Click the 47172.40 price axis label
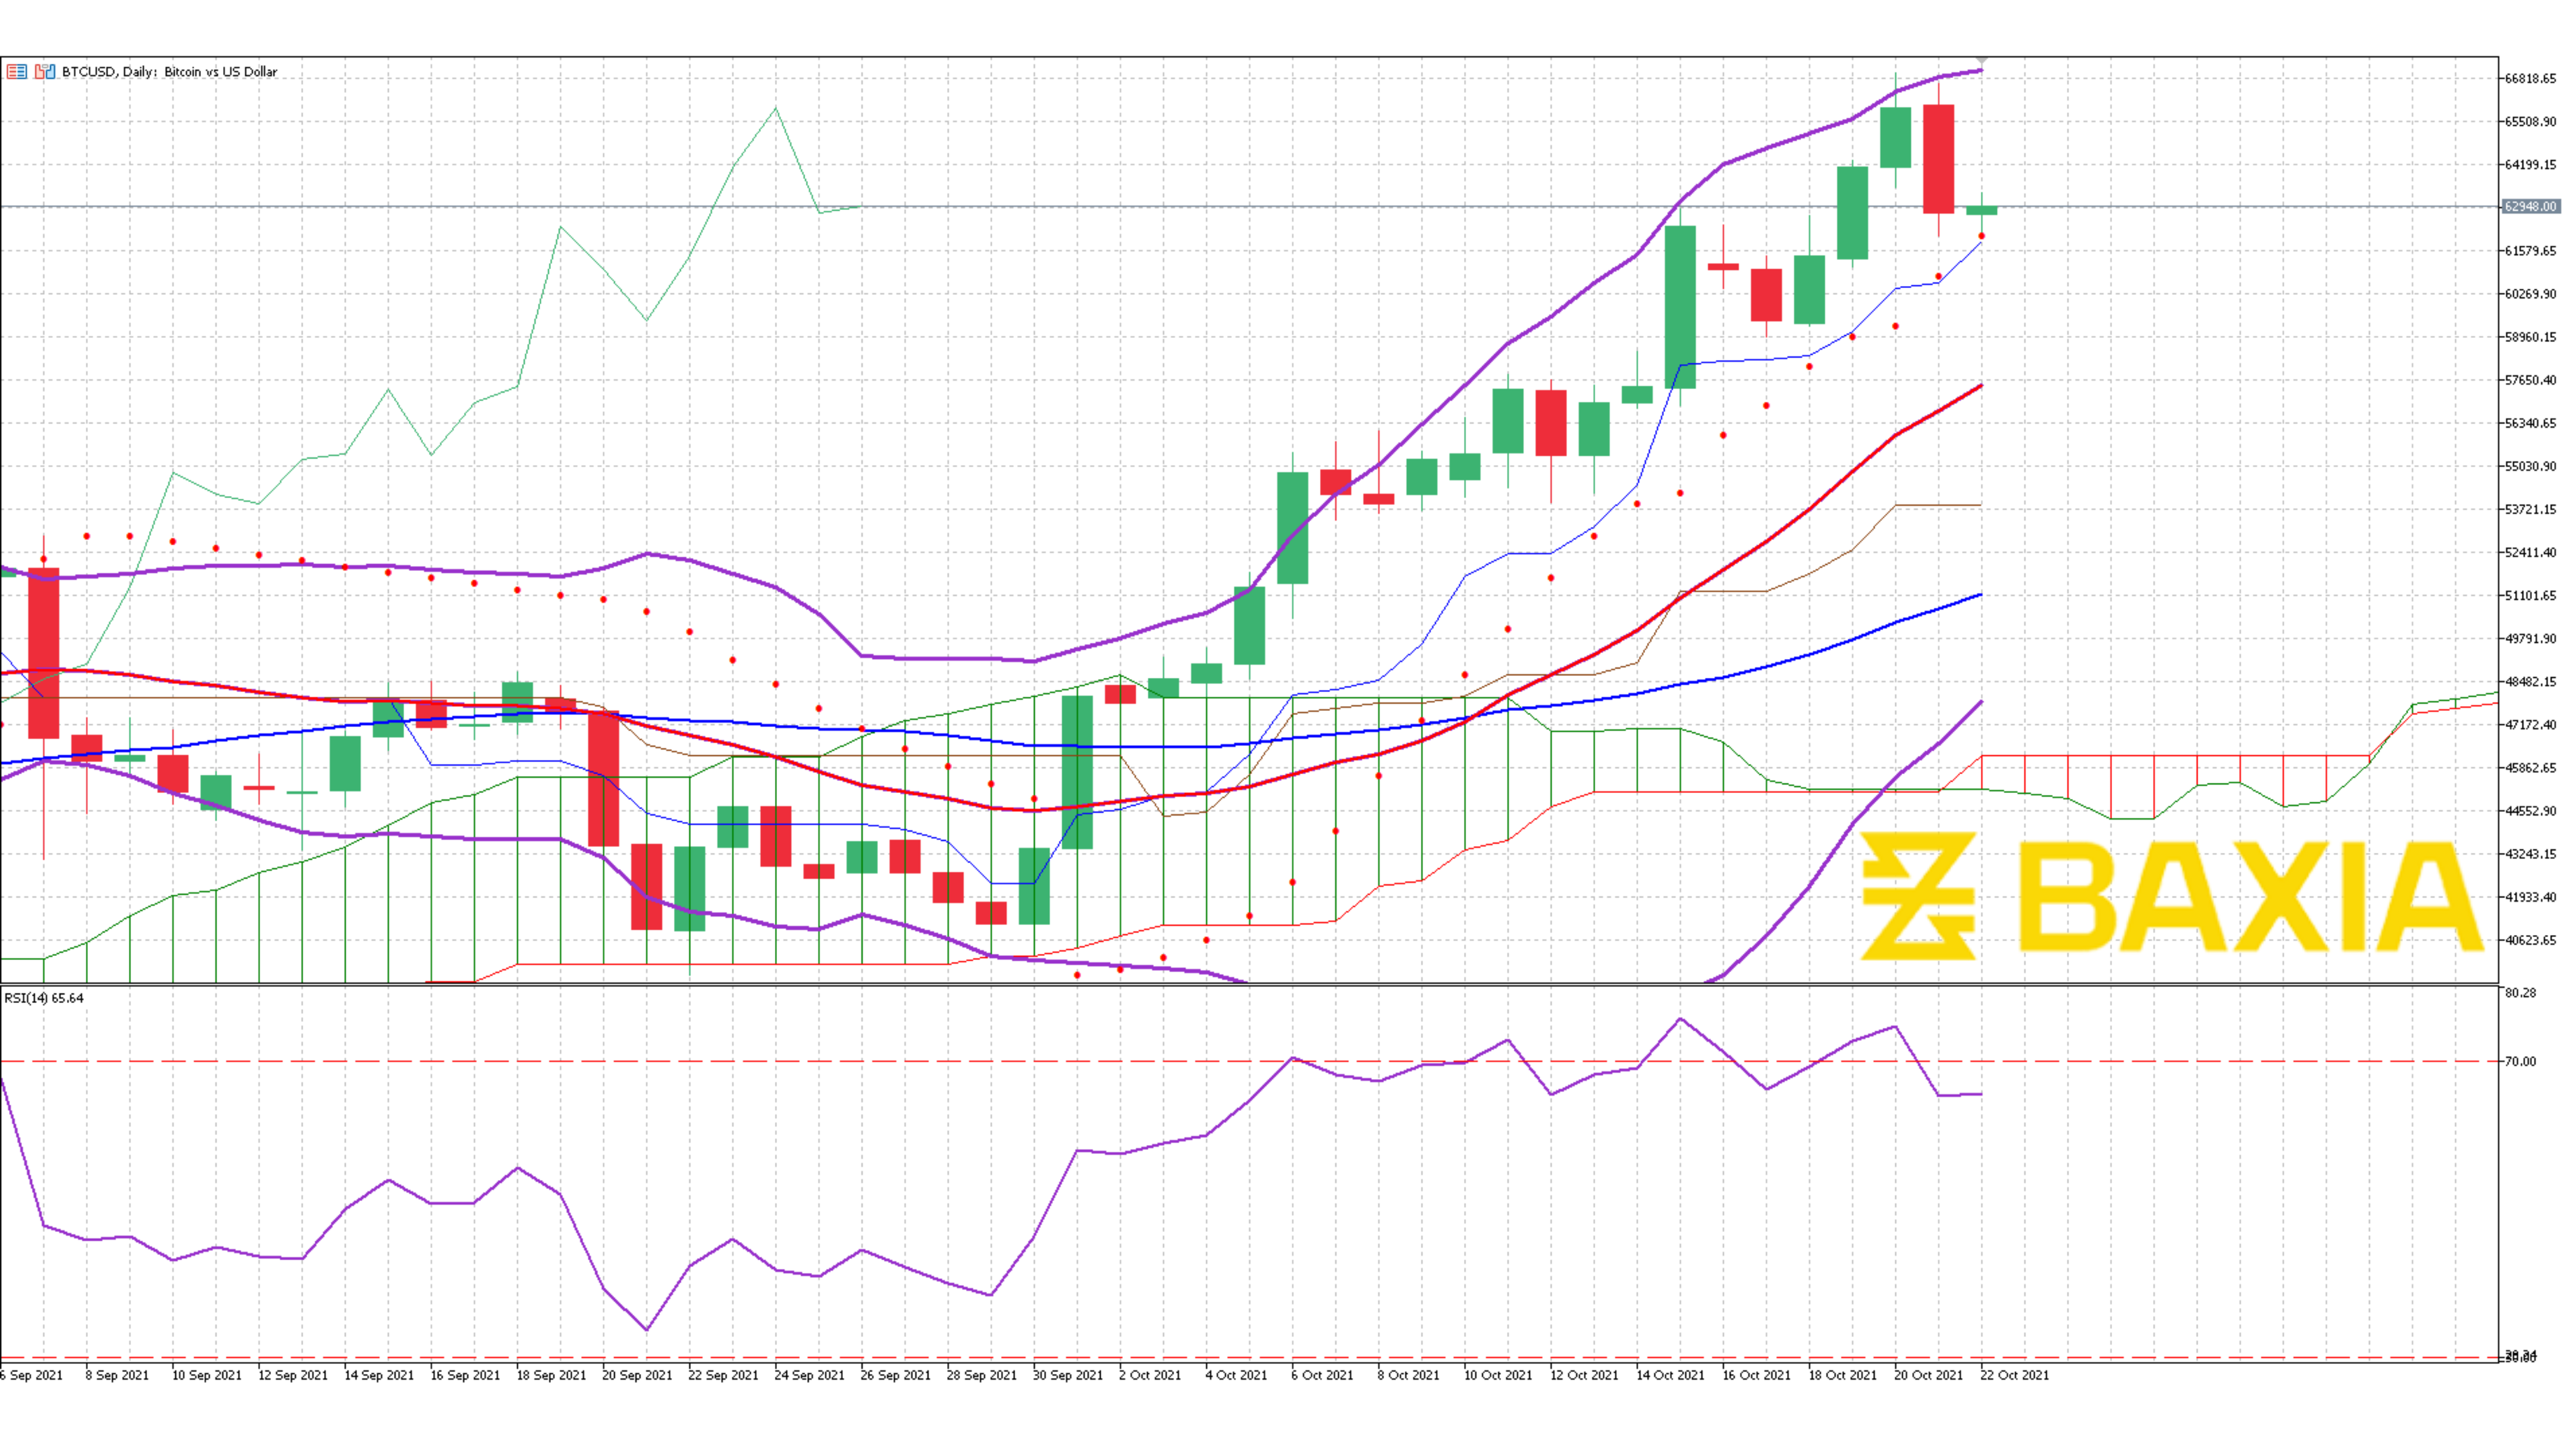The image size is (2576, 1452). tap(2530, 723)
